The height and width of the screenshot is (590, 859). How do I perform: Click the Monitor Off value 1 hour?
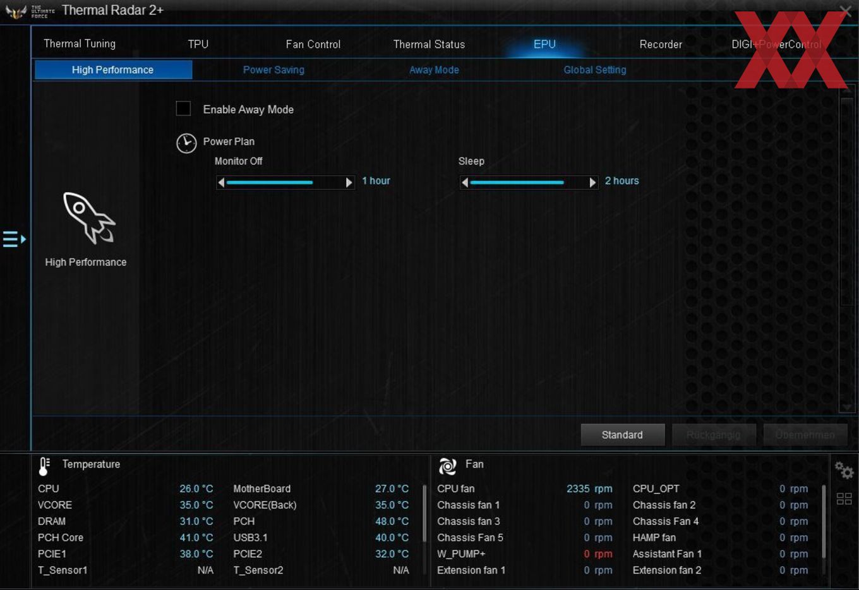376,181
